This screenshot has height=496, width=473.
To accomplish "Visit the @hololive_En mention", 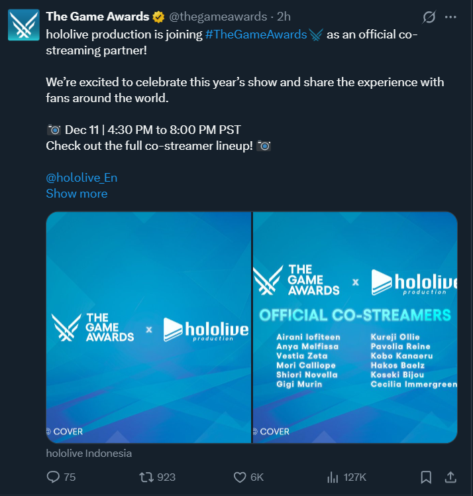I will 82,178.
